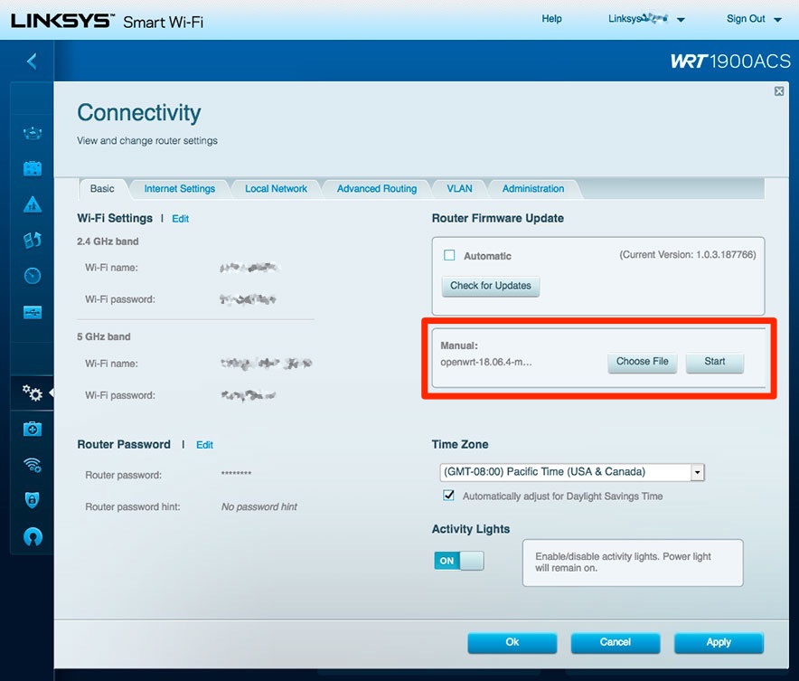Click the Cancel button
The height and width of the screenshot is (681, 799).
(615, 642)
